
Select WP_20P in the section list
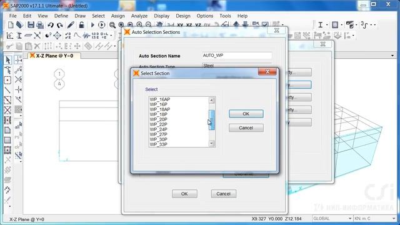pos(159,119)
